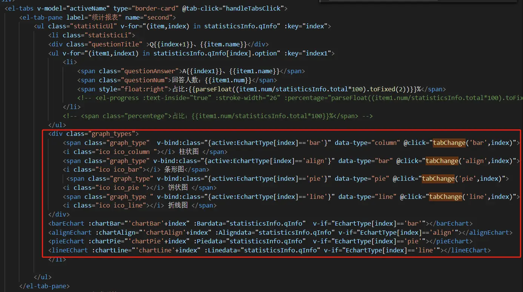
Task: Click the A{{index1}} expression
Action: click(202, 71)
